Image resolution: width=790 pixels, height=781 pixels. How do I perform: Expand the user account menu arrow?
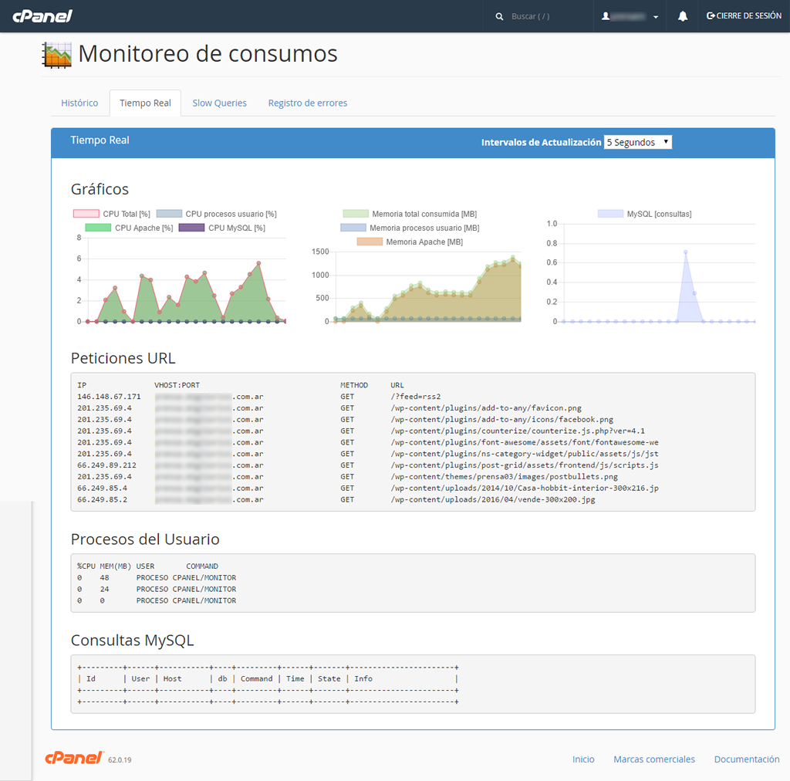(x=656, y=17)
